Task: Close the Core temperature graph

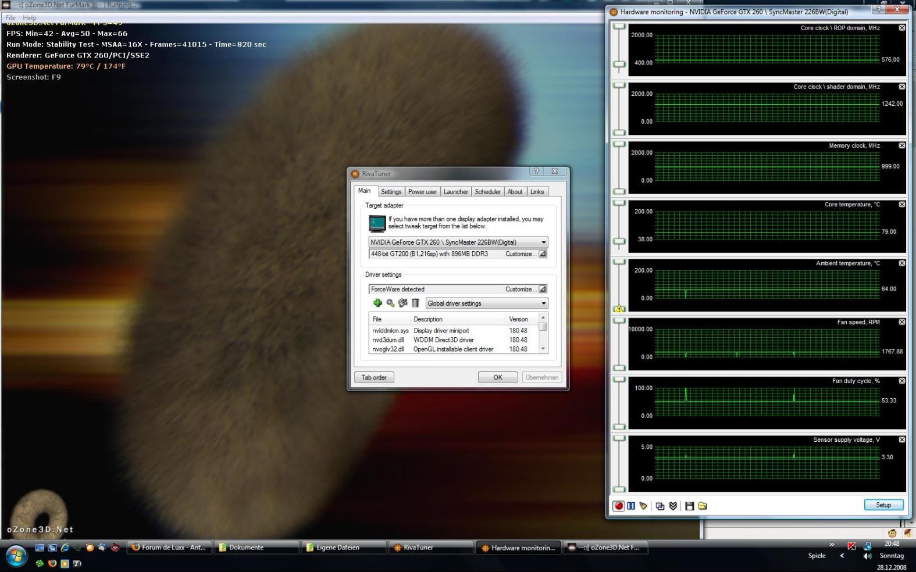Action: [902, 204]
